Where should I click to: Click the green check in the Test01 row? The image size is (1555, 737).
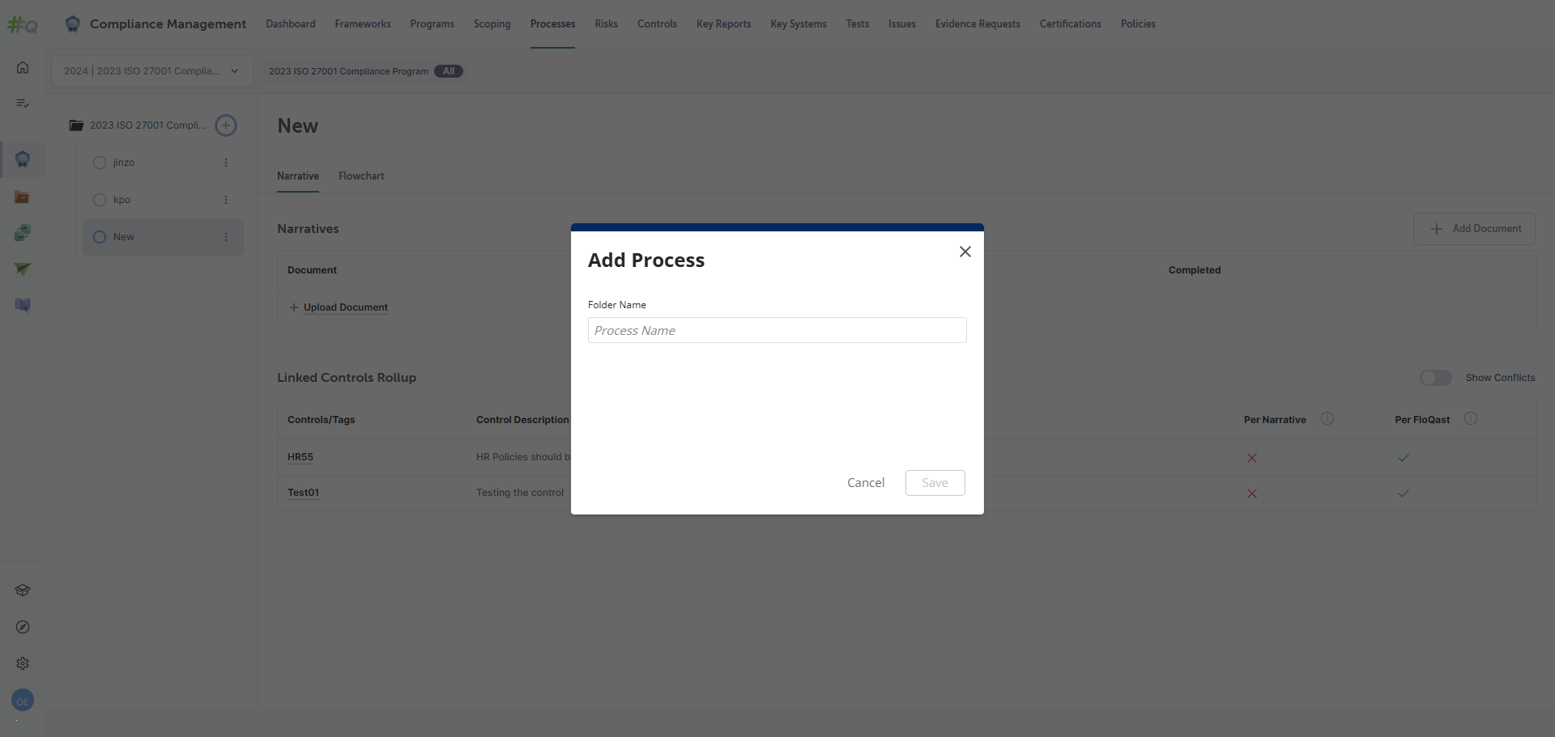(x=1404, y=493)
